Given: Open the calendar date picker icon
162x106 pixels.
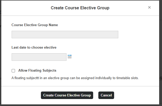Looking at the screenshot, I should 70,57.
